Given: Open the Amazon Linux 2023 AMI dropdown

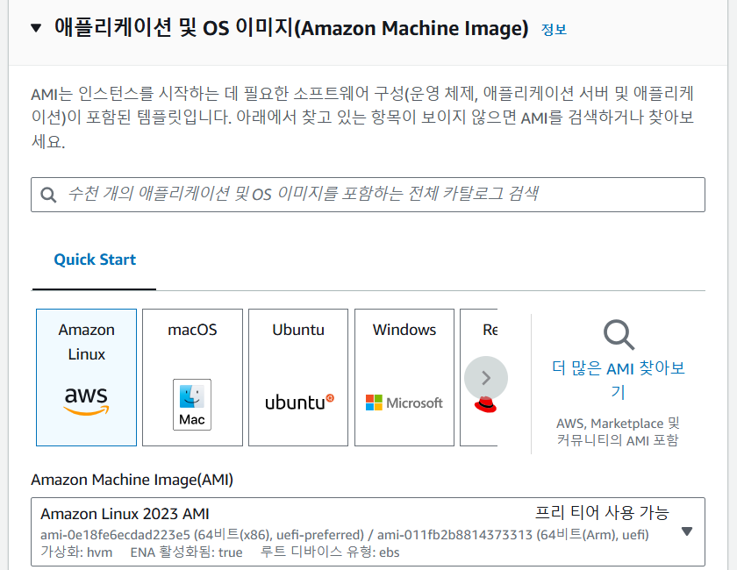Looking at the screenshot, I should 368,532.
